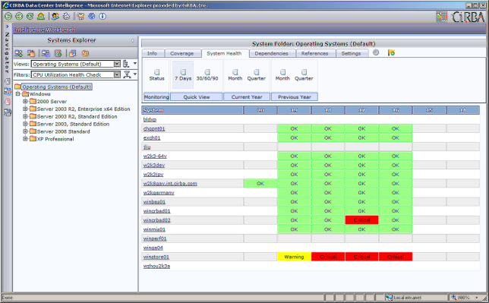Open the bldxp system link
This screenshot has height=303, width=489.
150,119
